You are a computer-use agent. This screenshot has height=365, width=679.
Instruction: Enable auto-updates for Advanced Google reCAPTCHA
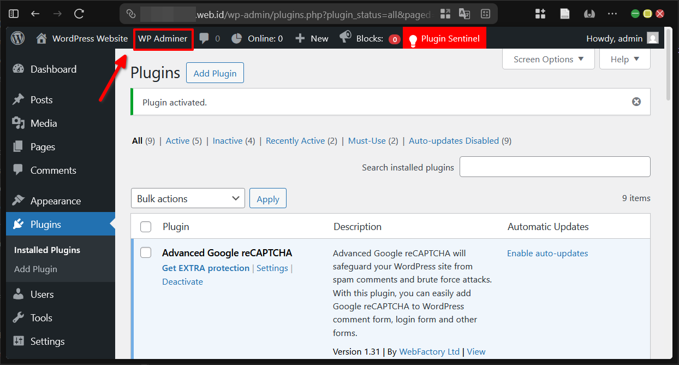click(547, 253)
